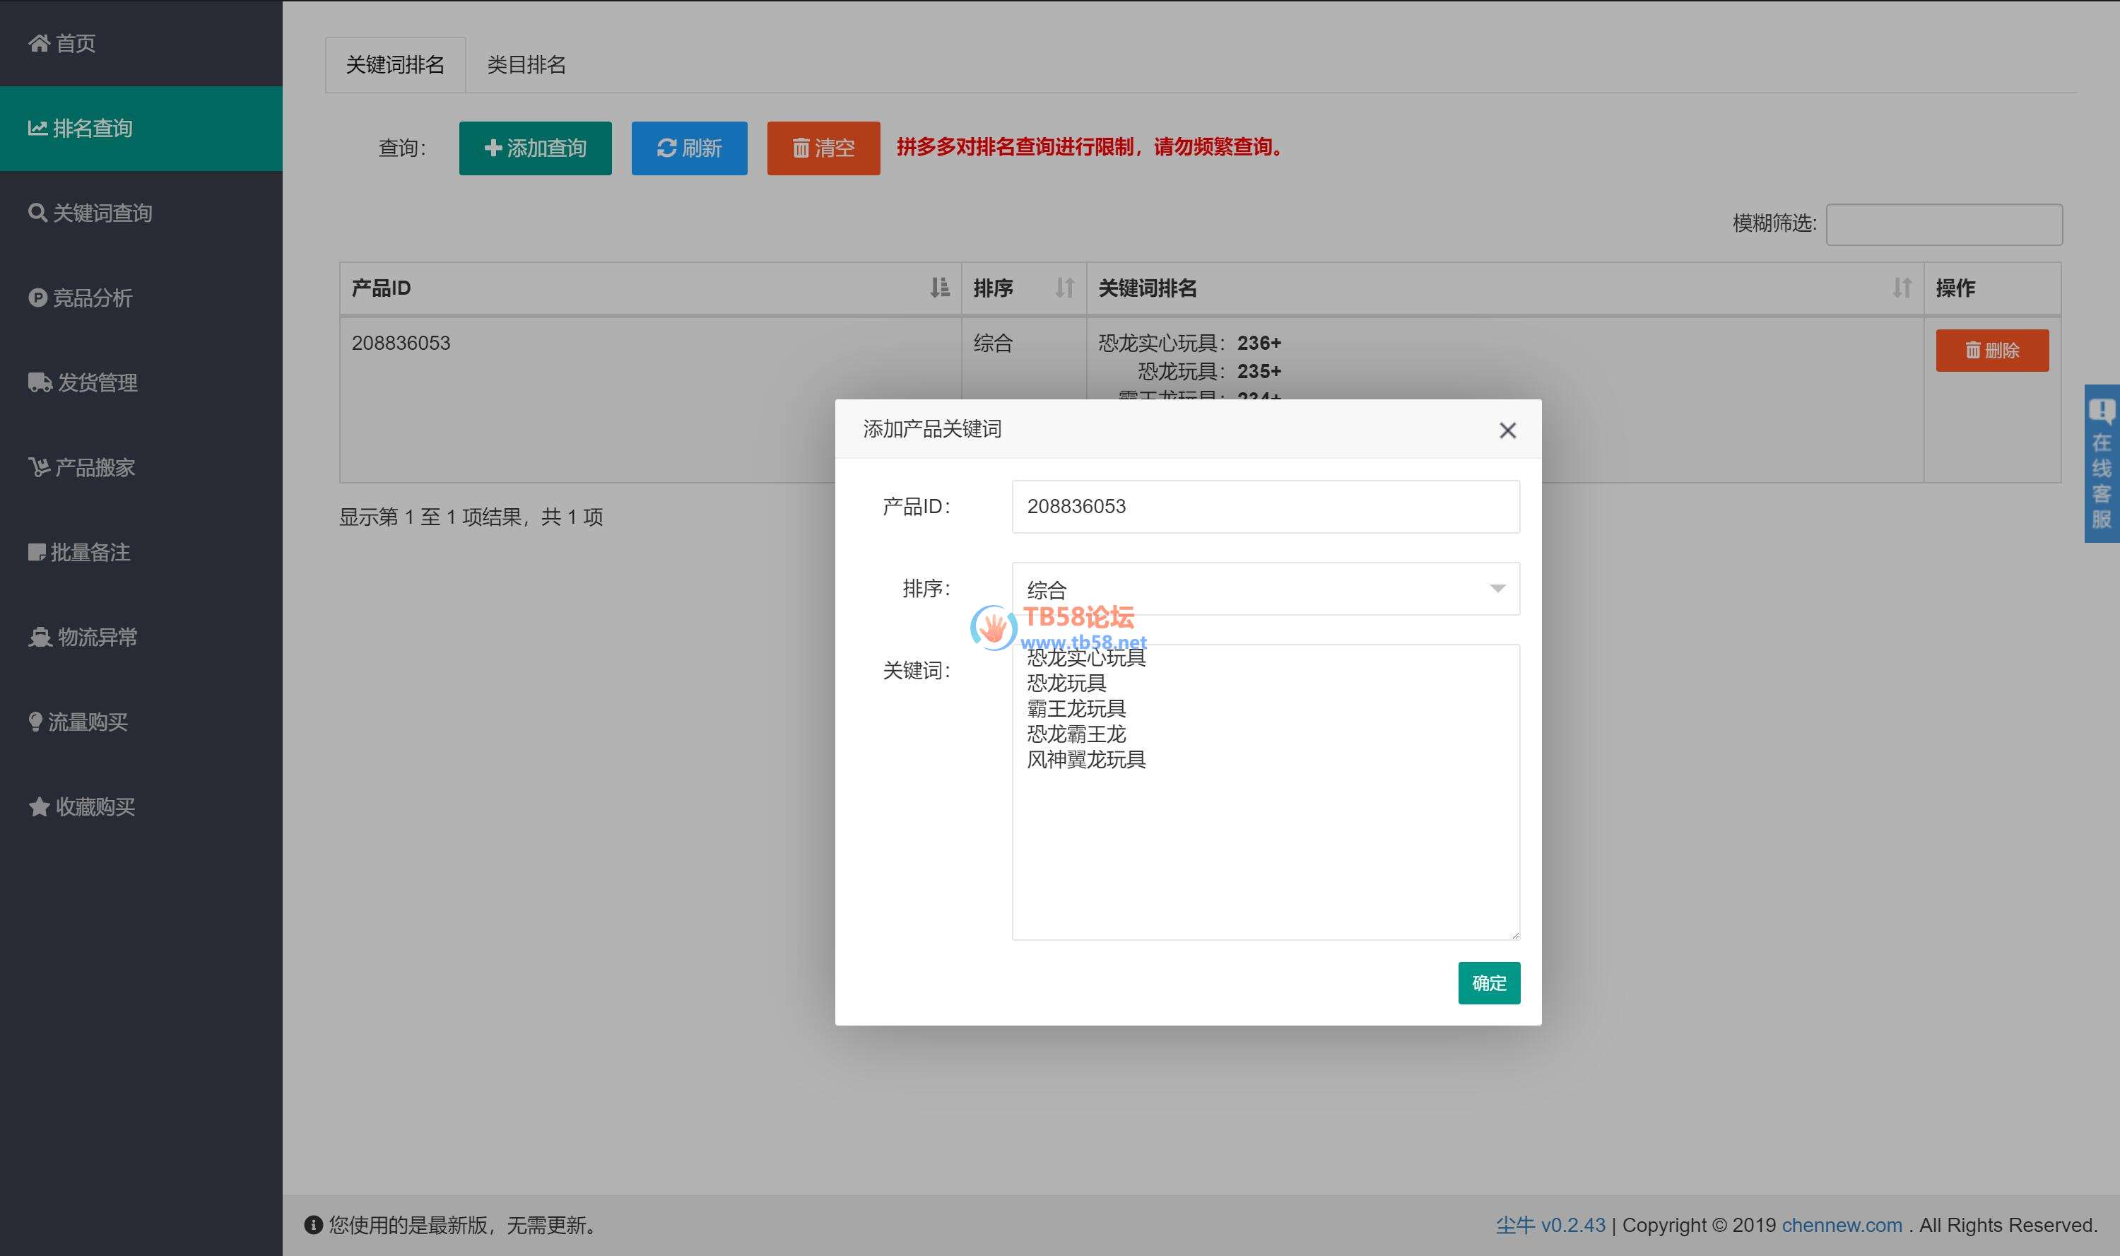The height and width of the screenshot is (1256, 2120).
Task: Click the 操作 column header
Action: [x=1992, y=288]
